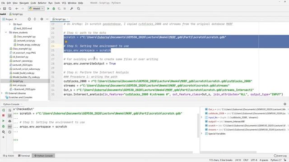Expand the Part1 folder
289x162 pixels.
tap(10, 24)
